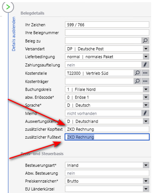Click the EU Länderkürzel label
The width and height of the screenshot is (158, 193).
point(40,189)
